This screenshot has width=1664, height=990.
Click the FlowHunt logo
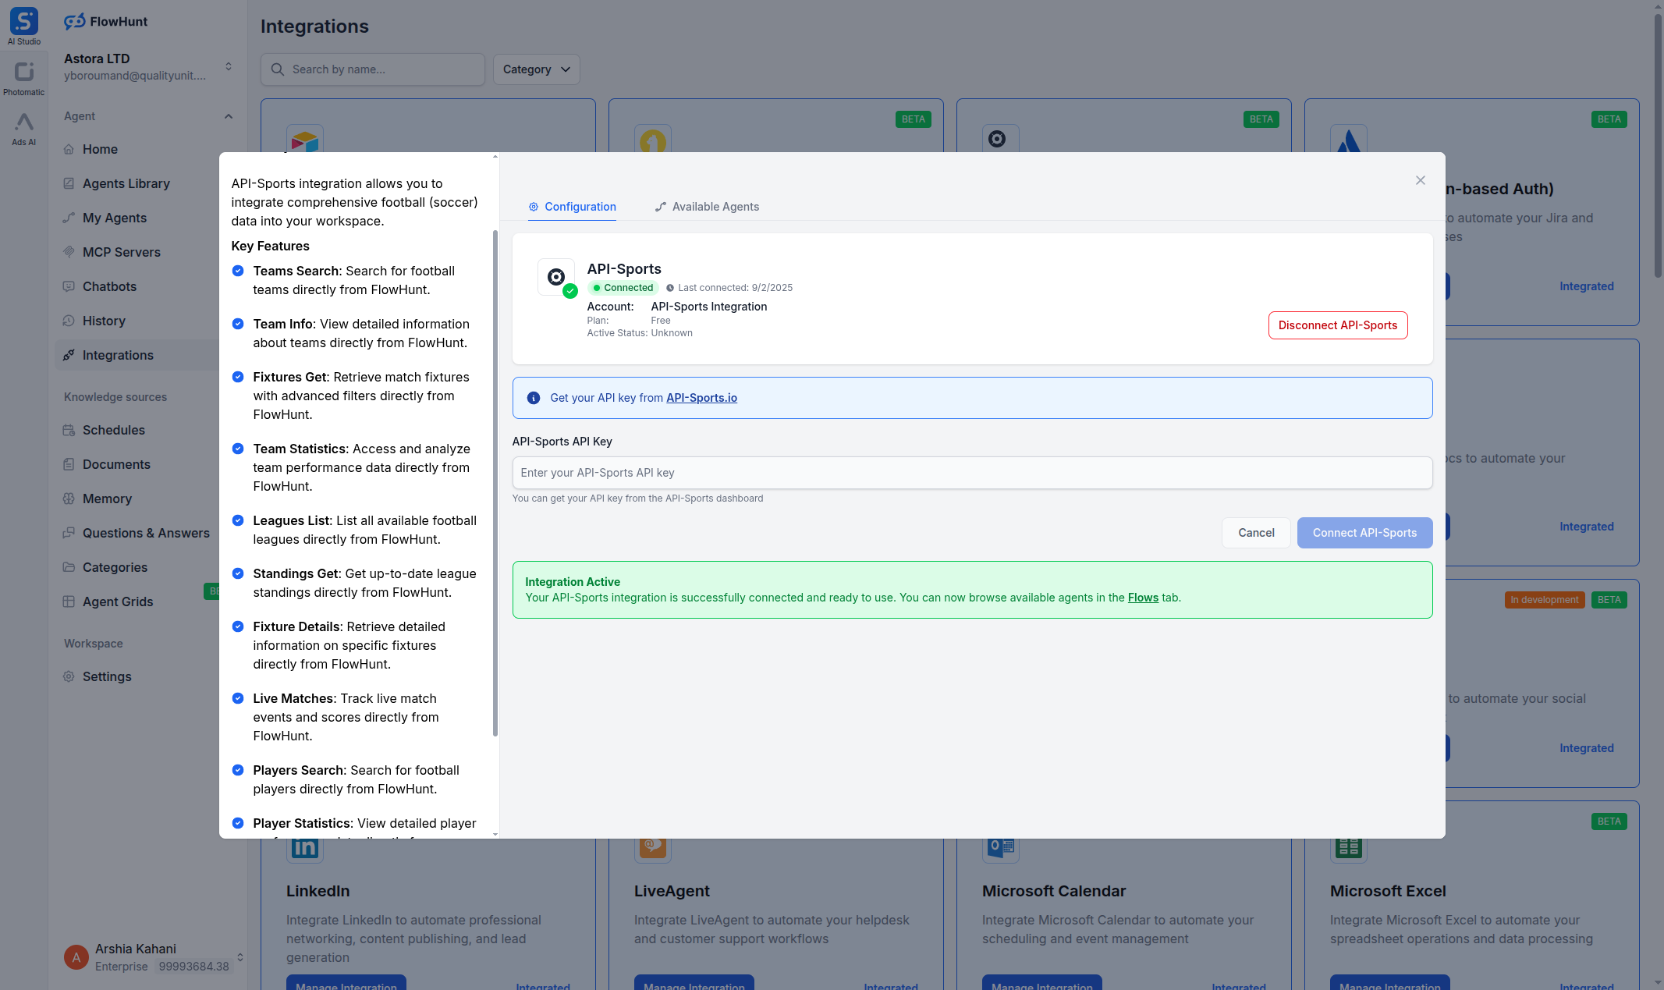coord(105,21)
